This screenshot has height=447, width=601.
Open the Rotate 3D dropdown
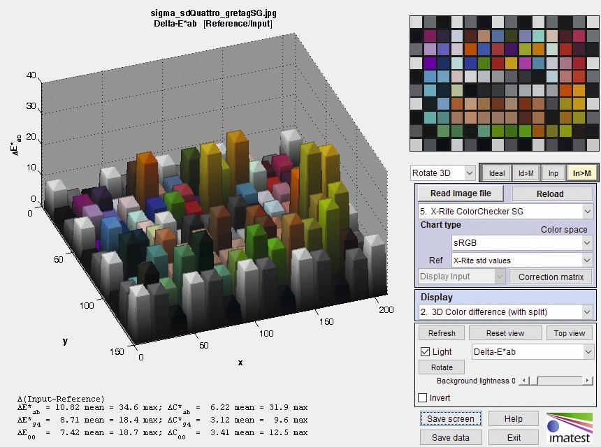click(x=442, y=173)
